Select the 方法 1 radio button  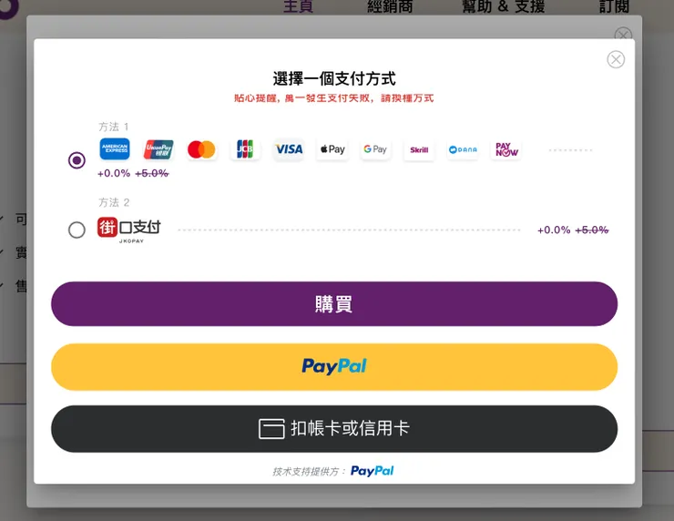point(77,160)
